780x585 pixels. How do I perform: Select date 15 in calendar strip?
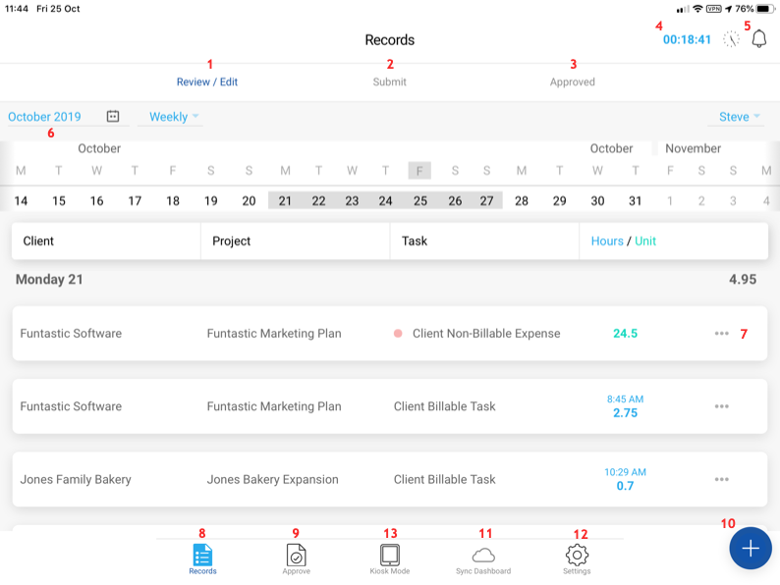point(59,200)
